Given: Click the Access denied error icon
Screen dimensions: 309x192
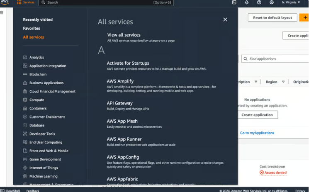Looking at the screenshot, I should pos(261,173).
